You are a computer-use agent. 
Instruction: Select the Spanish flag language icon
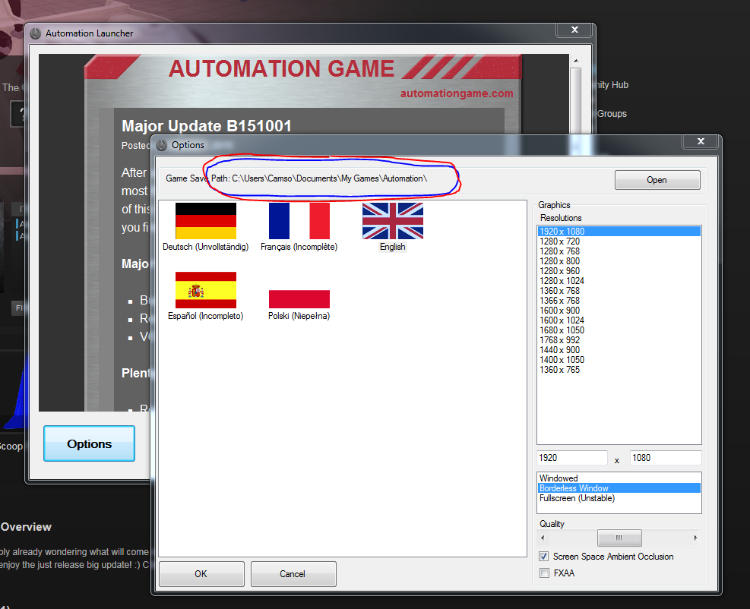[205, 290]
